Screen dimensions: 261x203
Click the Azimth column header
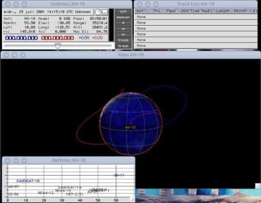click(x=240, y=11)
